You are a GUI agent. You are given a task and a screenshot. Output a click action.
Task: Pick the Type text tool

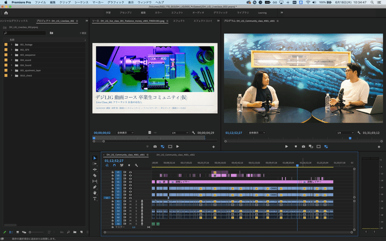pyautogui.click(x=95, y=199)
